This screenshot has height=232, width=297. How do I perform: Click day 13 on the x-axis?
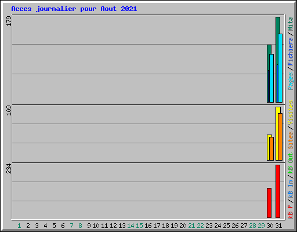[122, 226]
